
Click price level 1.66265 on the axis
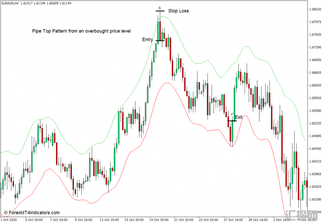[315, 85]
